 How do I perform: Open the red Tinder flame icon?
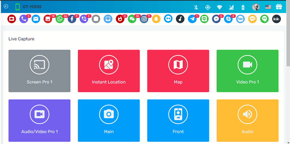click(120, 19)
